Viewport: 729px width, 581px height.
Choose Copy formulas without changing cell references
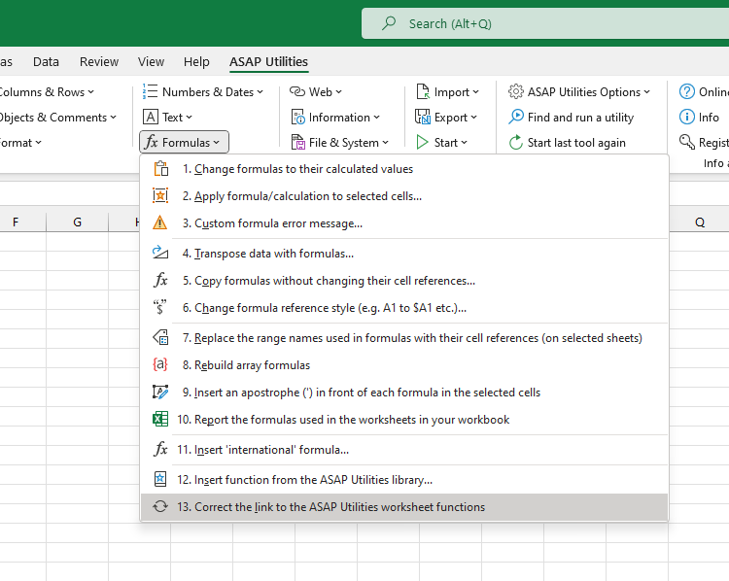(x=404, y=280)
